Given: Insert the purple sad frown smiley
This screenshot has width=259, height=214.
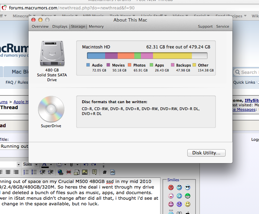Looking at the screenshot, I should tap(179, 204).
